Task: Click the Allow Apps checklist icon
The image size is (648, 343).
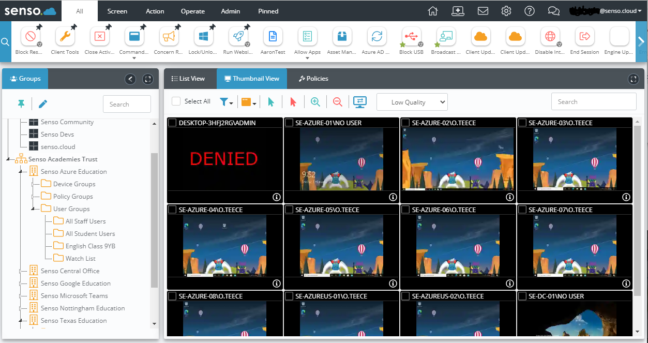Action: (308, 37)
